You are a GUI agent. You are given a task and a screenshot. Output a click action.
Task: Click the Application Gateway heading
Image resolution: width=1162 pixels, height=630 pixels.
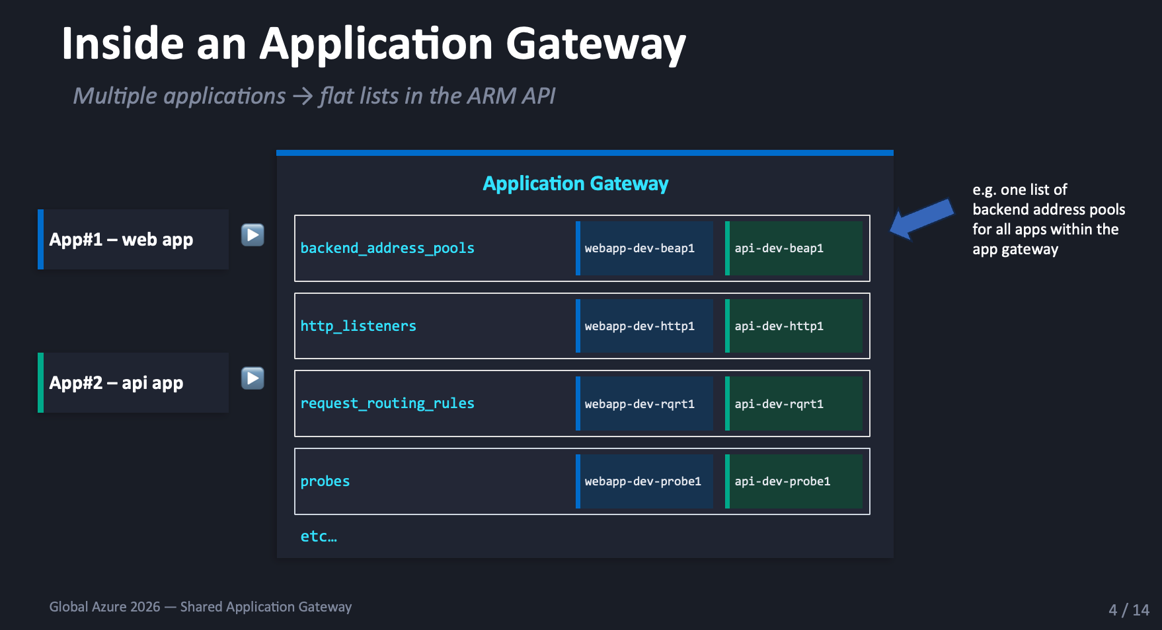[575, 184]
